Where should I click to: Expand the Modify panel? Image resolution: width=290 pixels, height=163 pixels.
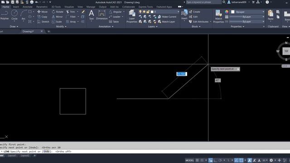click(61, 26)
